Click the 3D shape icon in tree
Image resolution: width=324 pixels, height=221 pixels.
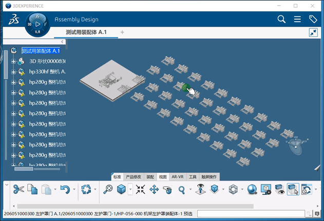[x=21, y=61]
